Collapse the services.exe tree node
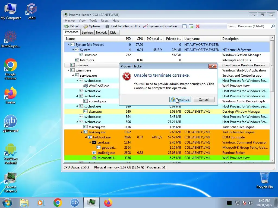The image size is (278, 208). coord(73,75)
